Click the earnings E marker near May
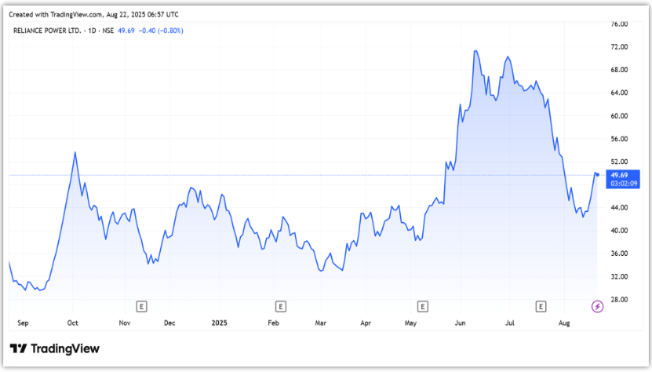 tap(423, 305)
